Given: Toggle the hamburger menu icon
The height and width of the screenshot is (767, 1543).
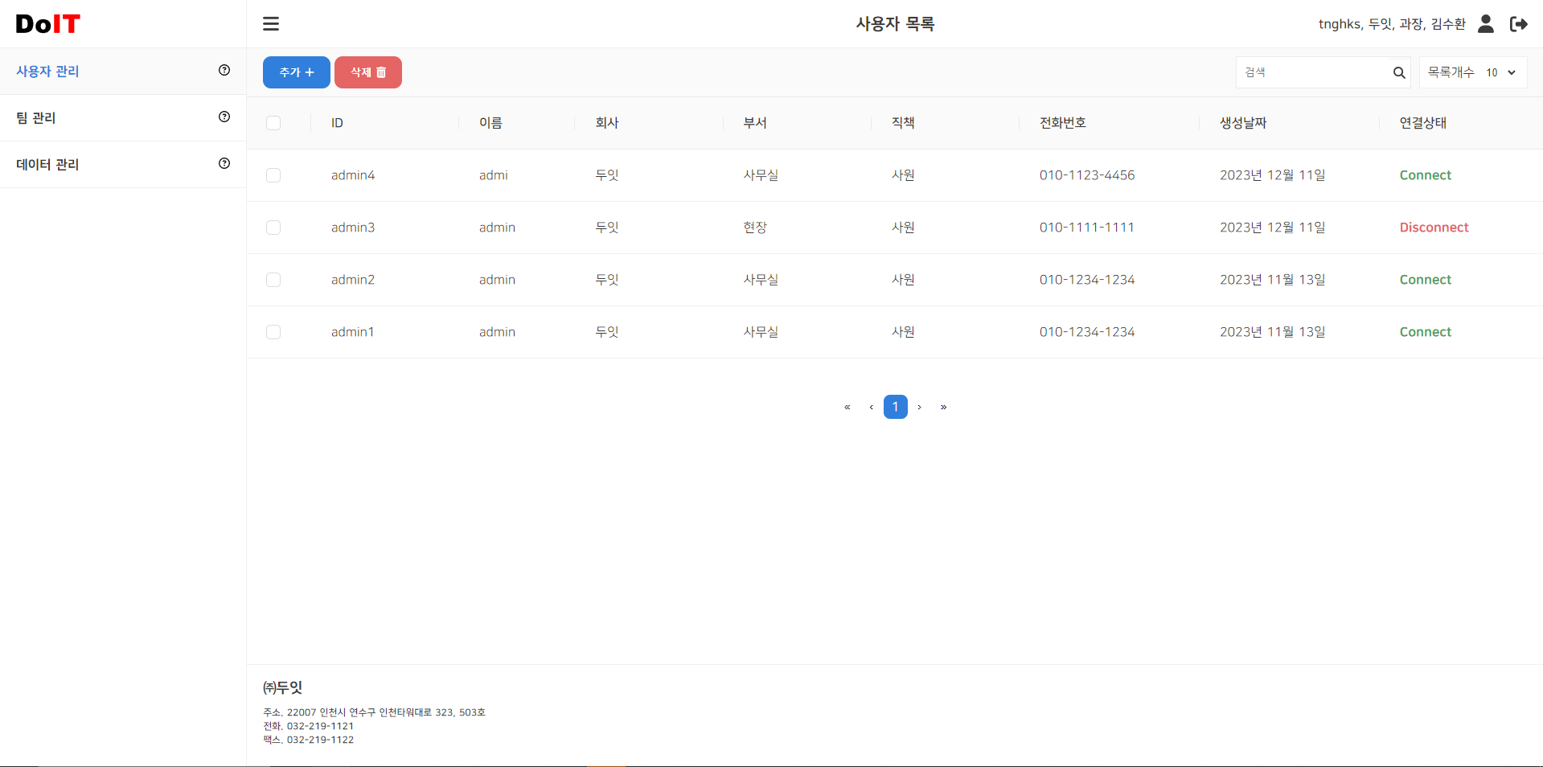Looking at the screenshot, I should coord(271,24).
